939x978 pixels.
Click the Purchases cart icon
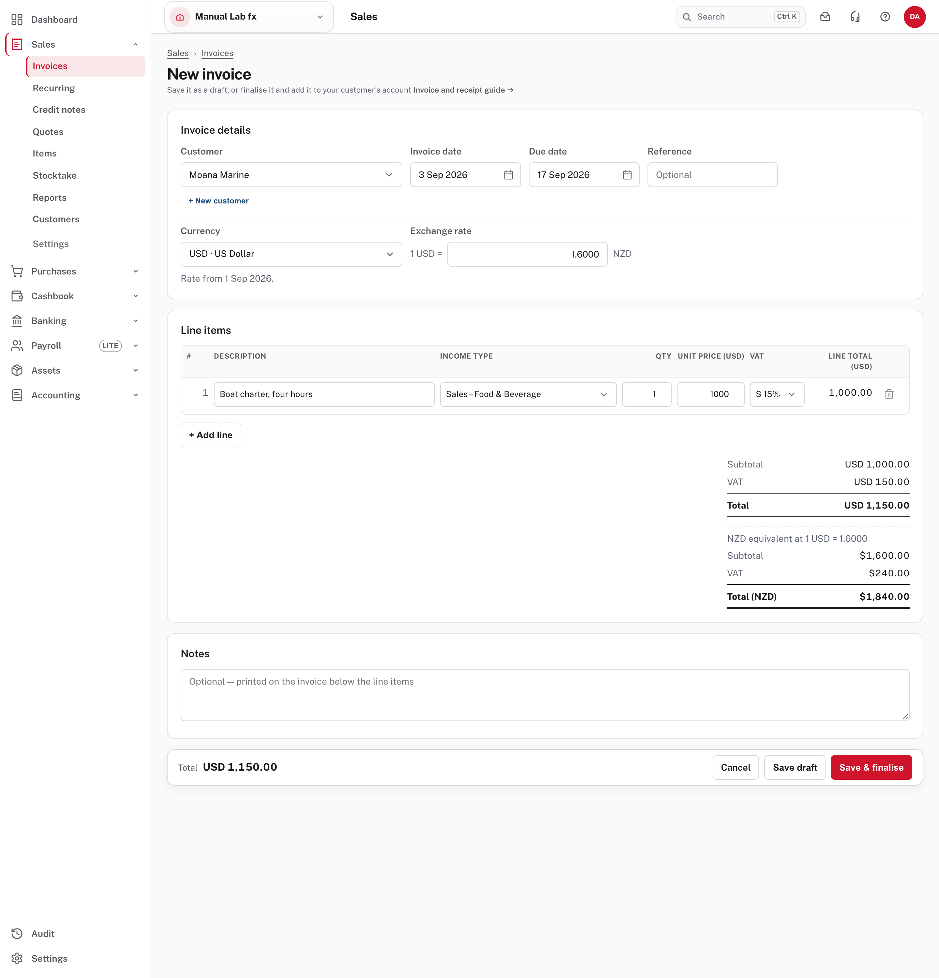click(x=17, y=272)
